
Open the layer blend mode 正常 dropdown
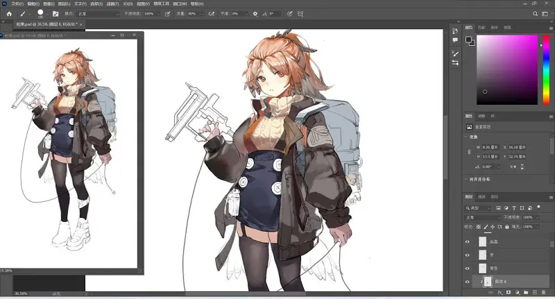coord(482,217)
